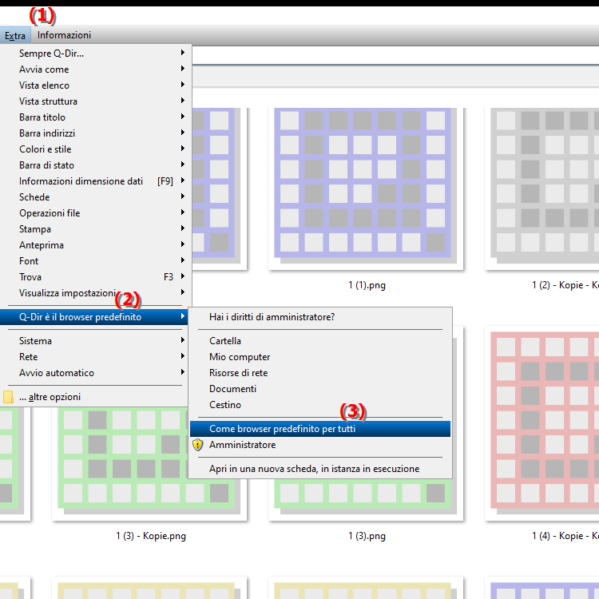Open Barra indirizzi submenu
The height and width of the screenshot is (599, 599).
(95, 133)
